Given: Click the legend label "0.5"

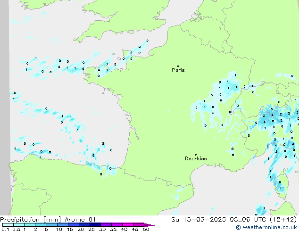Looking at the screenshot, I should click(x=17, y=229).
